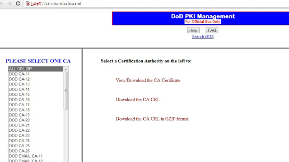The width and height of the screenshot is (289, 162).
Task: Click Download the CA CRL in GZIP format
Action: pyautogui.click(x=152, y=119)
